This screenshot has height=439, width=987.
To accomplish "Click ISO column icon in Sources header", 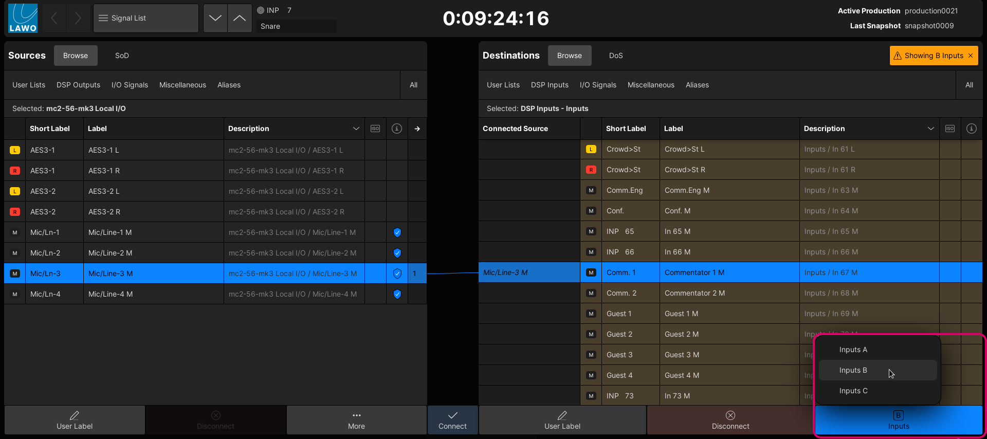I will (375, 129).
